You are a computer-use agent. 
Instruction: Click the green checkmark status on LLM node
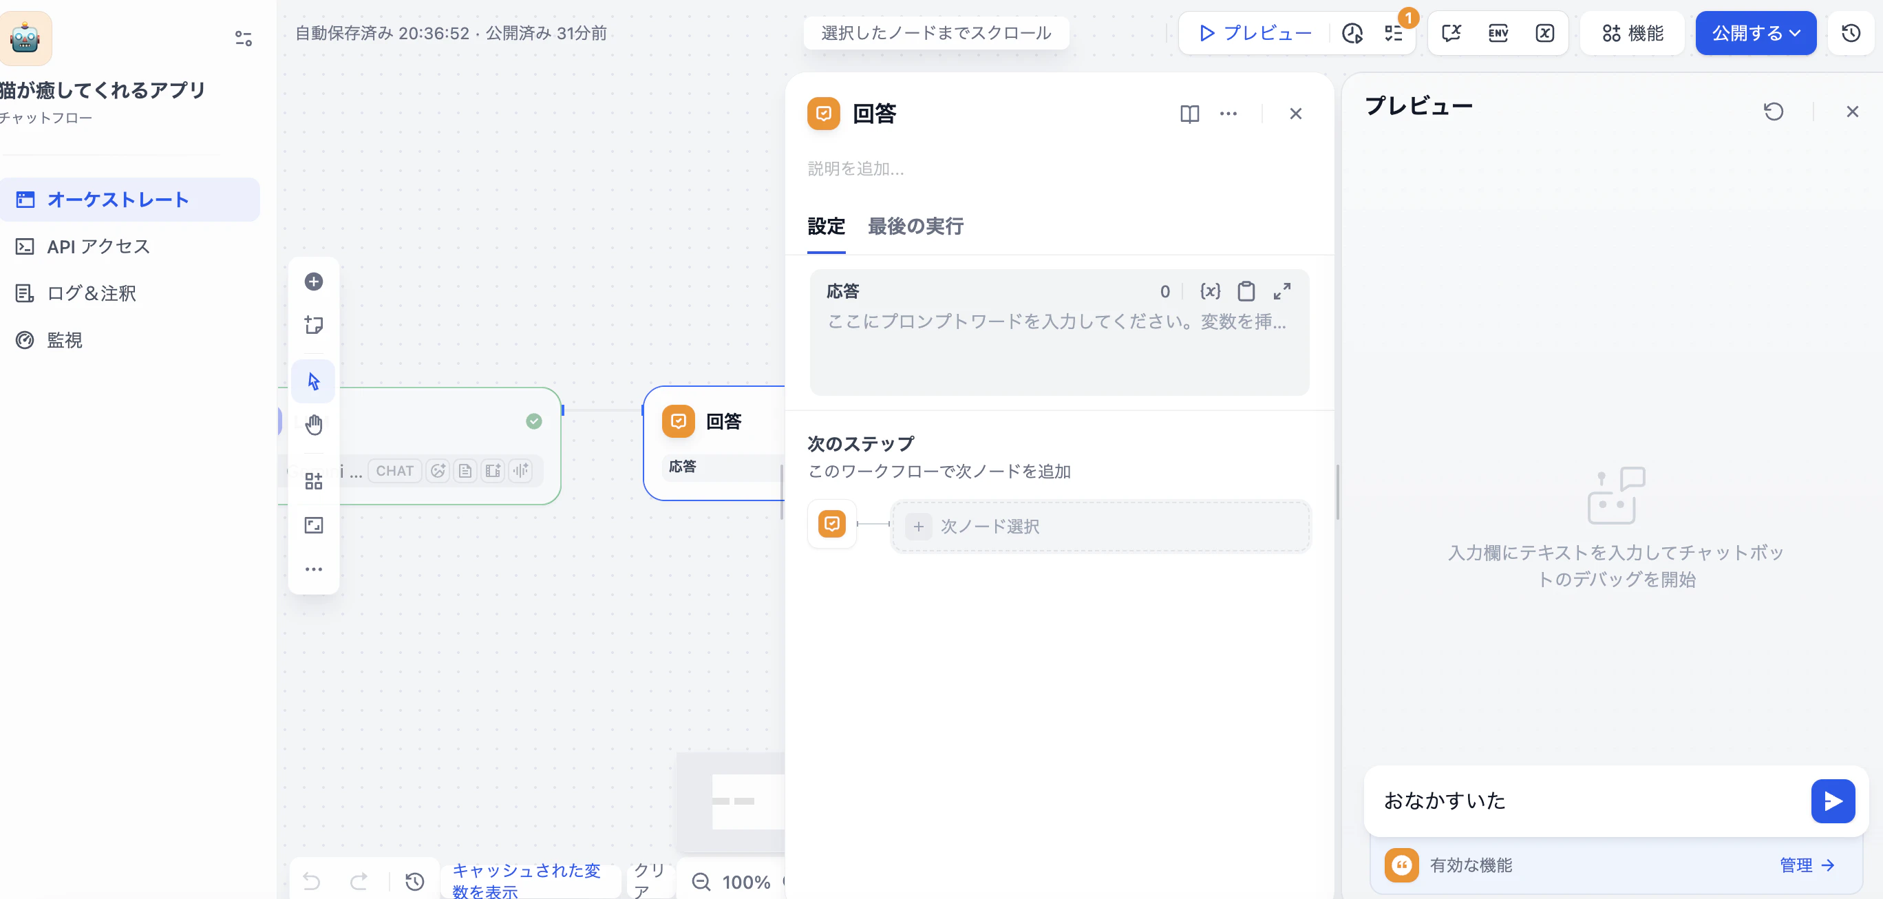[533, 421]
